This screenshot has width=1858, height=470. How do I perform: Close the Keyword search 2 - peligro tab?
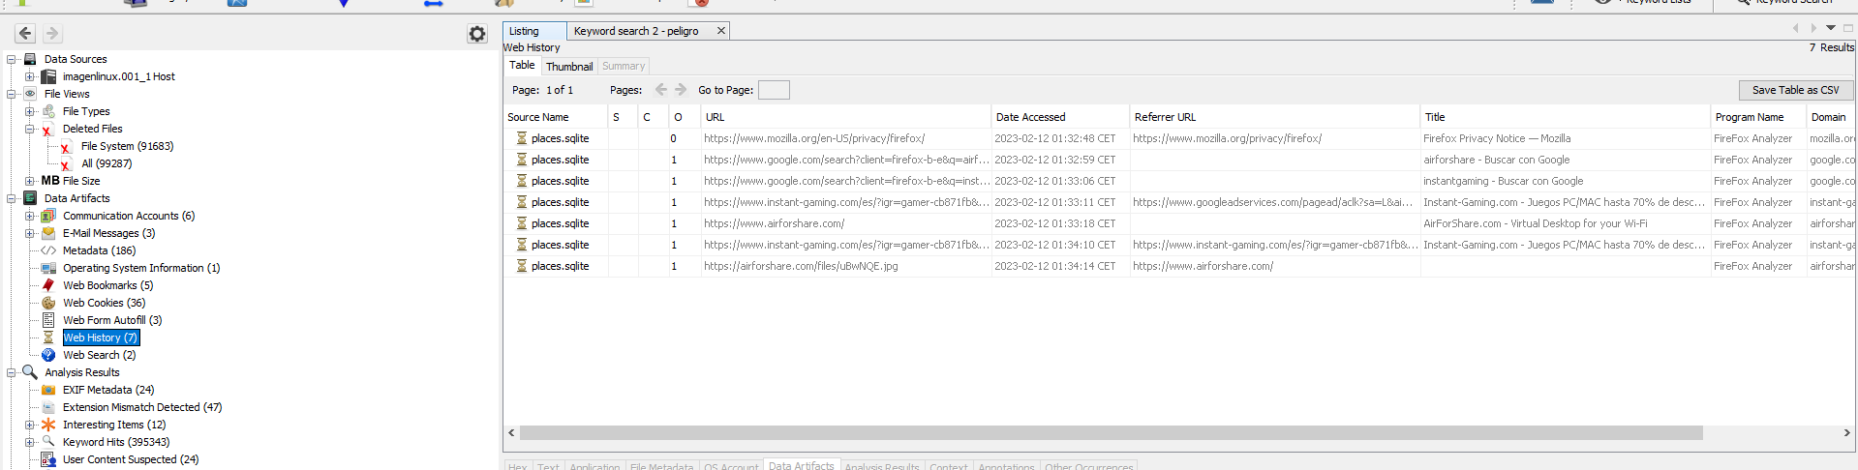coord(720,31)
